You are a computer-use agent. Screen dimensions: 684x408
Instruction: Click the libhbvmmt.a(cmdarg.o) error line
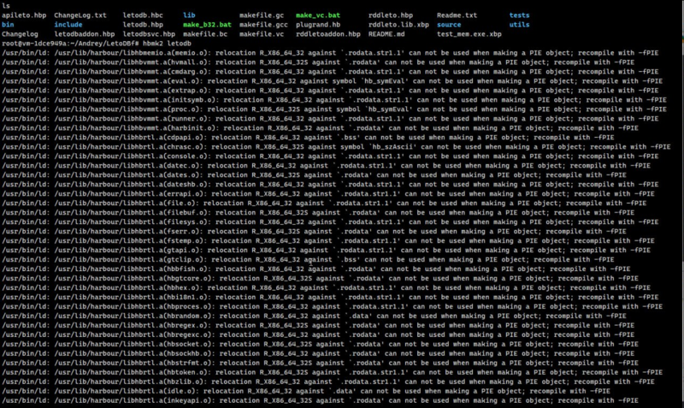(x=330, y=72)
